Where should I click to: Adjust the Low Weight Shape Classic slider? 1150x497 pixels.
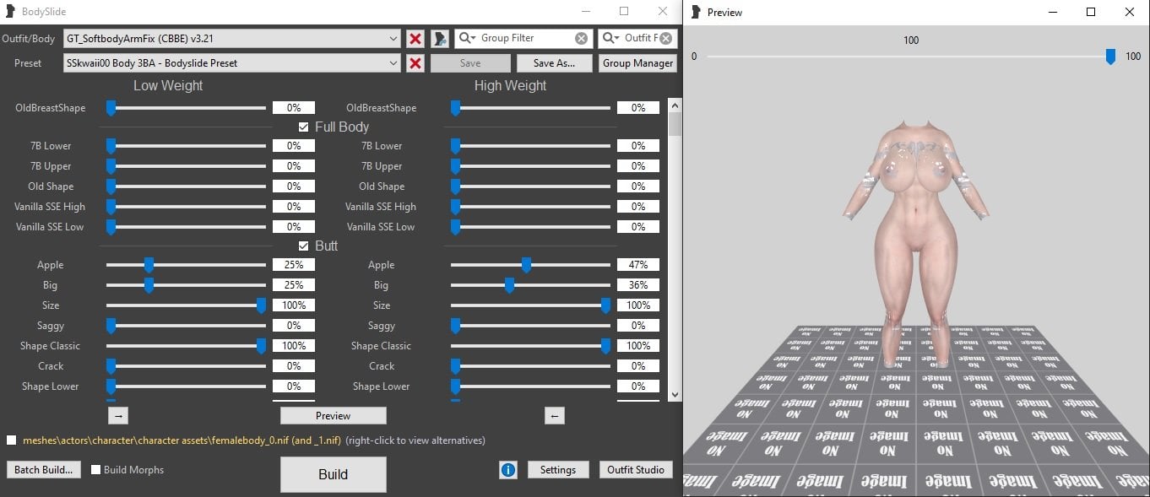[x=261, y=346]
